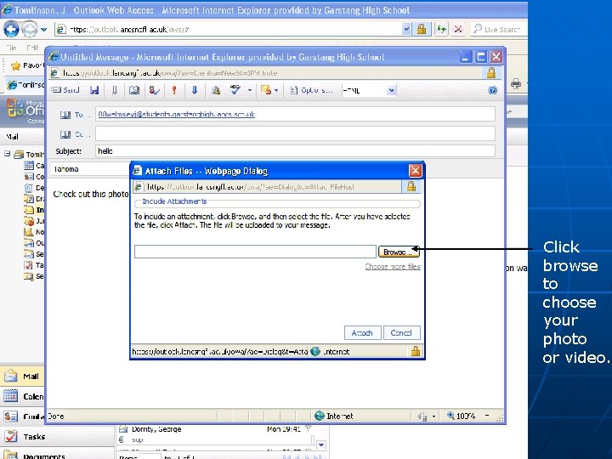Click the padlock in Attach Files dialog
612x459 pixels.
[411, 186]
